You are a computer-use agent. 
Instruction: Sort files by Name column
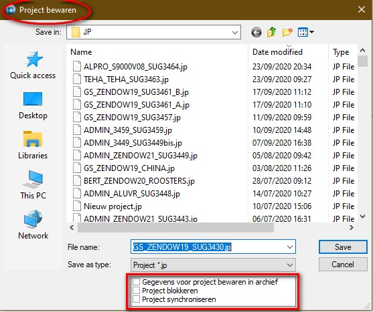coord(81,52)
